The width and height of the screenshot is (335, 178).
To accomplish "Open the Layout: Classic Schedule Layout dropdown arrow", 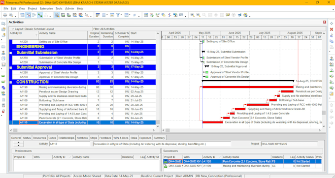I will click(13, 29).
